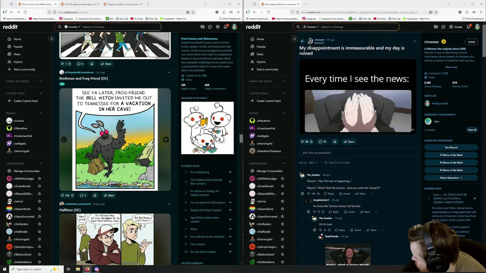Open comments of the Mothman and Frog-friend post
486x273 pixels.
(x=83, y=195)
